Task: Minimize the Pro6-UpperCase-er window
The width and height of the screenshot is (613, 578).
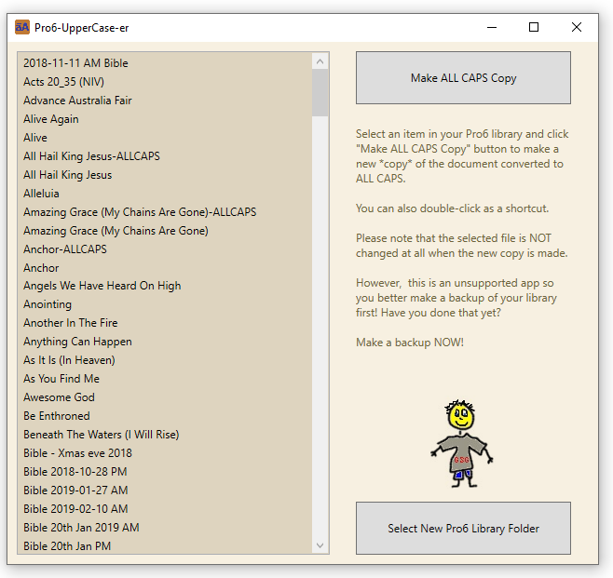Action: pyautogui.click(x=492, y=27)
